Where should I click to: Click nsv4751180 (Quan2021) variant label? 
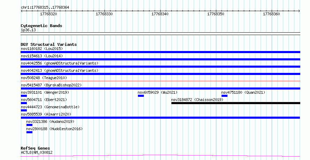(x=243, y=92)
